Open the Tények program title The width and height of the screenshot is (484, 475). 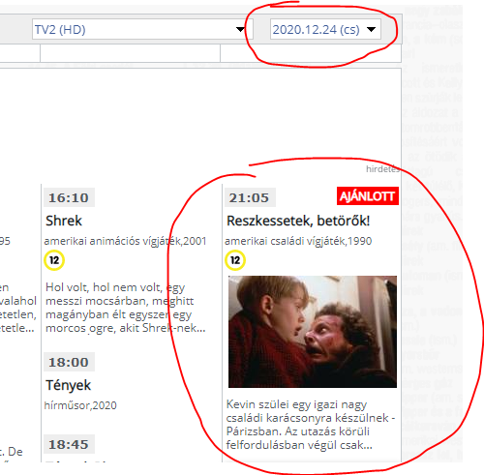68,385
